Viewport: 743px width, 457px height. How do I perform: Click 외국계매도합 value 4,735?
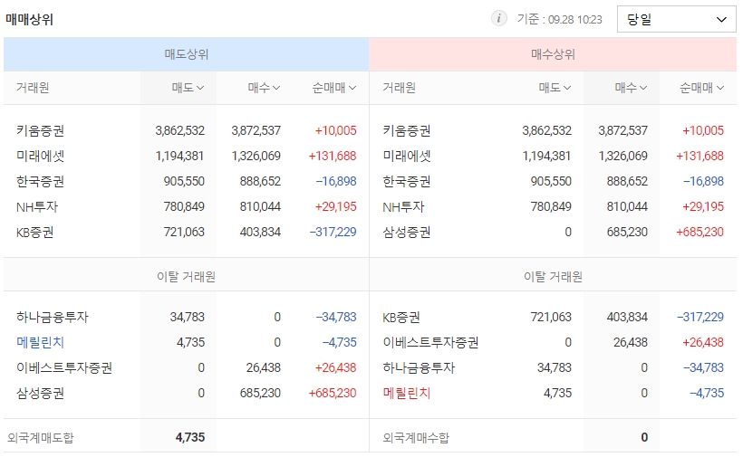[x=190, y=437]
